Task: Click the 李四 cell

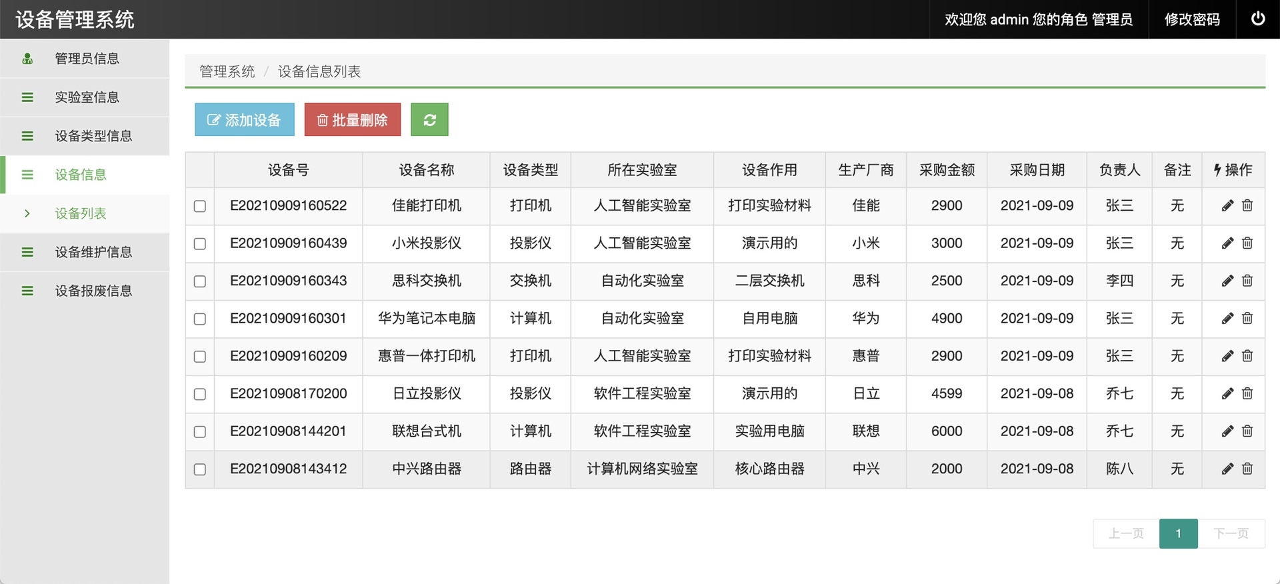Action: (x=1120, y=281)
